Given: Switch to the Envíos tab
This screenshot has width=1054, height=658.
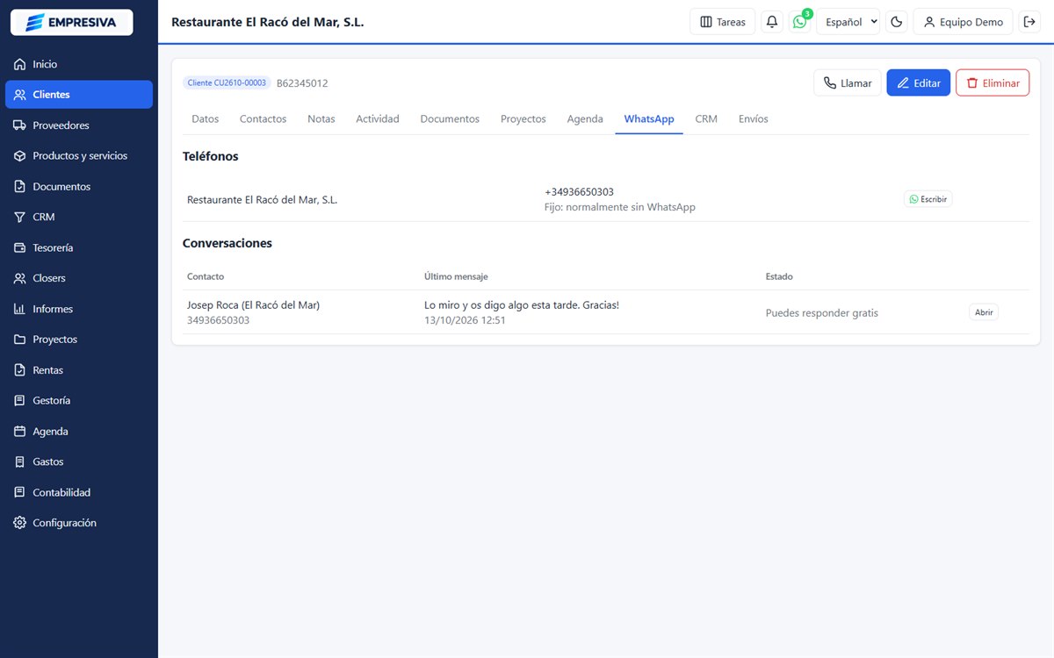Looking at the screenshot, I should [754, 118].
